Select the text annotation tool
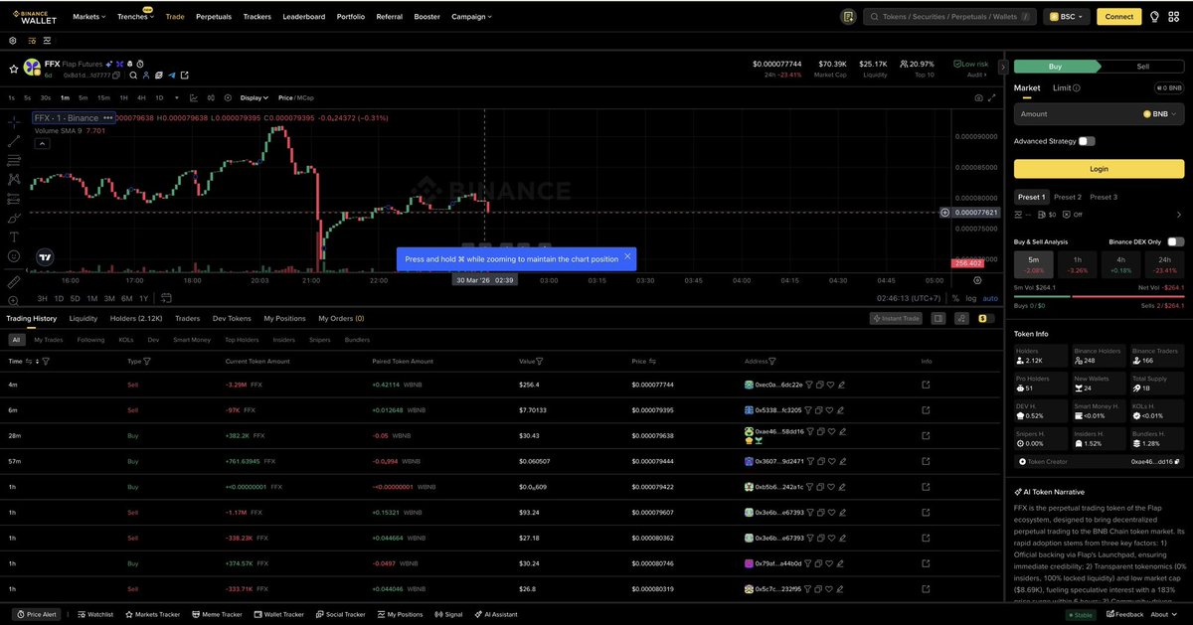This screenshot has height=625, width=1193. [14, 236]
